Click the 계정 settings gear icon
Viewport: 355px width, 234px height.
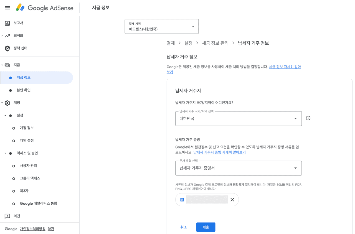[x=7, y=103]
